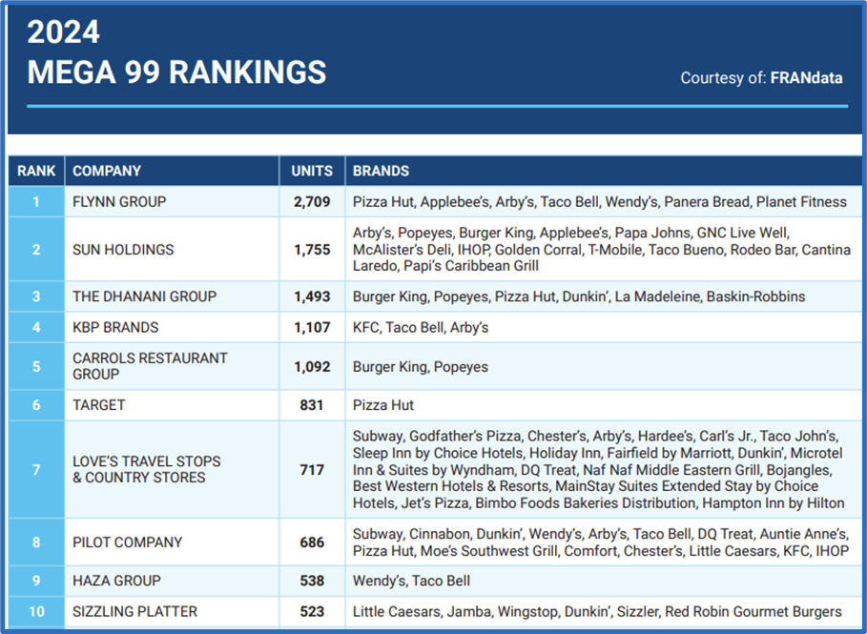Click rank number 3 cell

tap(36, 297)
